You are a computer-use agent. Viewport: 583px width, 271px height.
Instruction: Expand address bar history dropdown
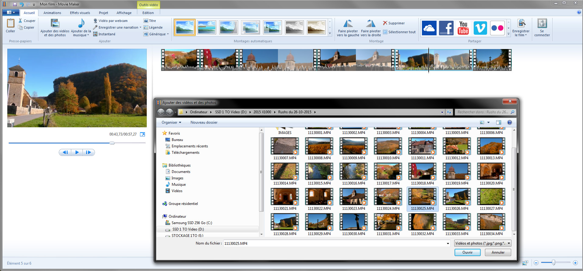(x=442, y=112)
